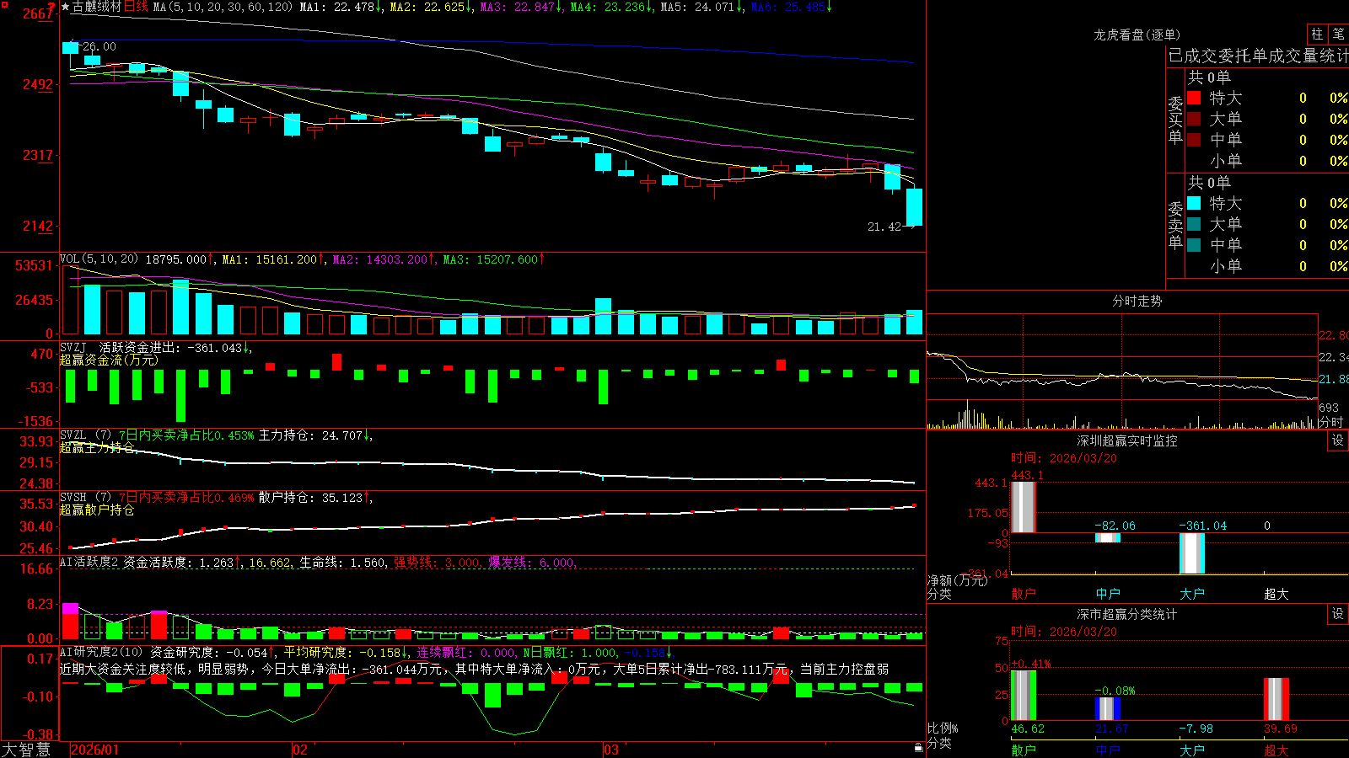This screenshot has height=758, width=1349.
Task: Click the 超大 39.69 bar in 深市超赢分类统计
Action: tap(1276, 699)
